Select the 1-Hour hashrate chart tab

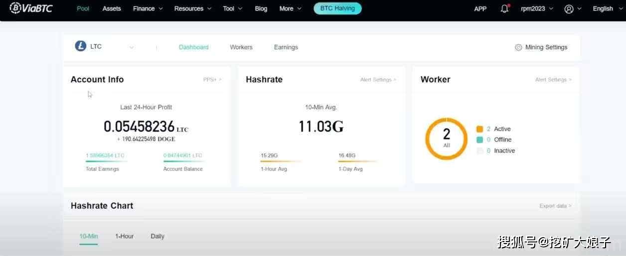pos(124,236)
